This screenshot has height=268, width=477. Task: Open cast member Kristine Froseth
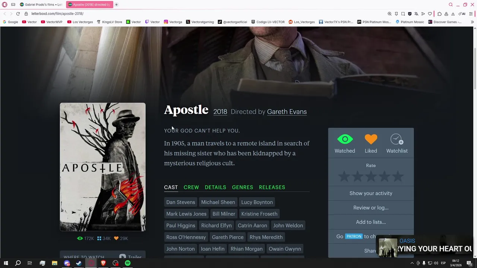[259, 214]
